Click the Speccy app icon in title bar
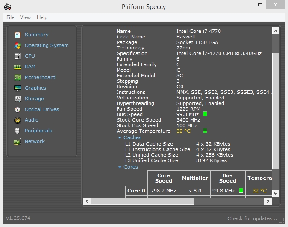The height and width of the screenshot is (227, 288). [x=8, y=7]
